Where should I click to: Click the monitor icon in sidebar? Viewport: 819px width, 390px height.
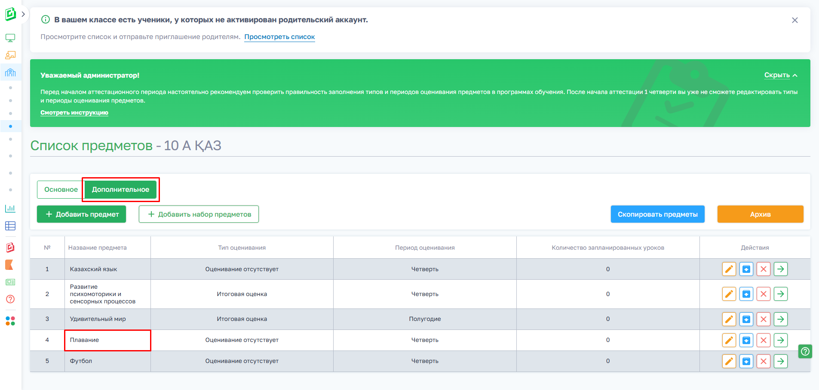coord(10,38)
